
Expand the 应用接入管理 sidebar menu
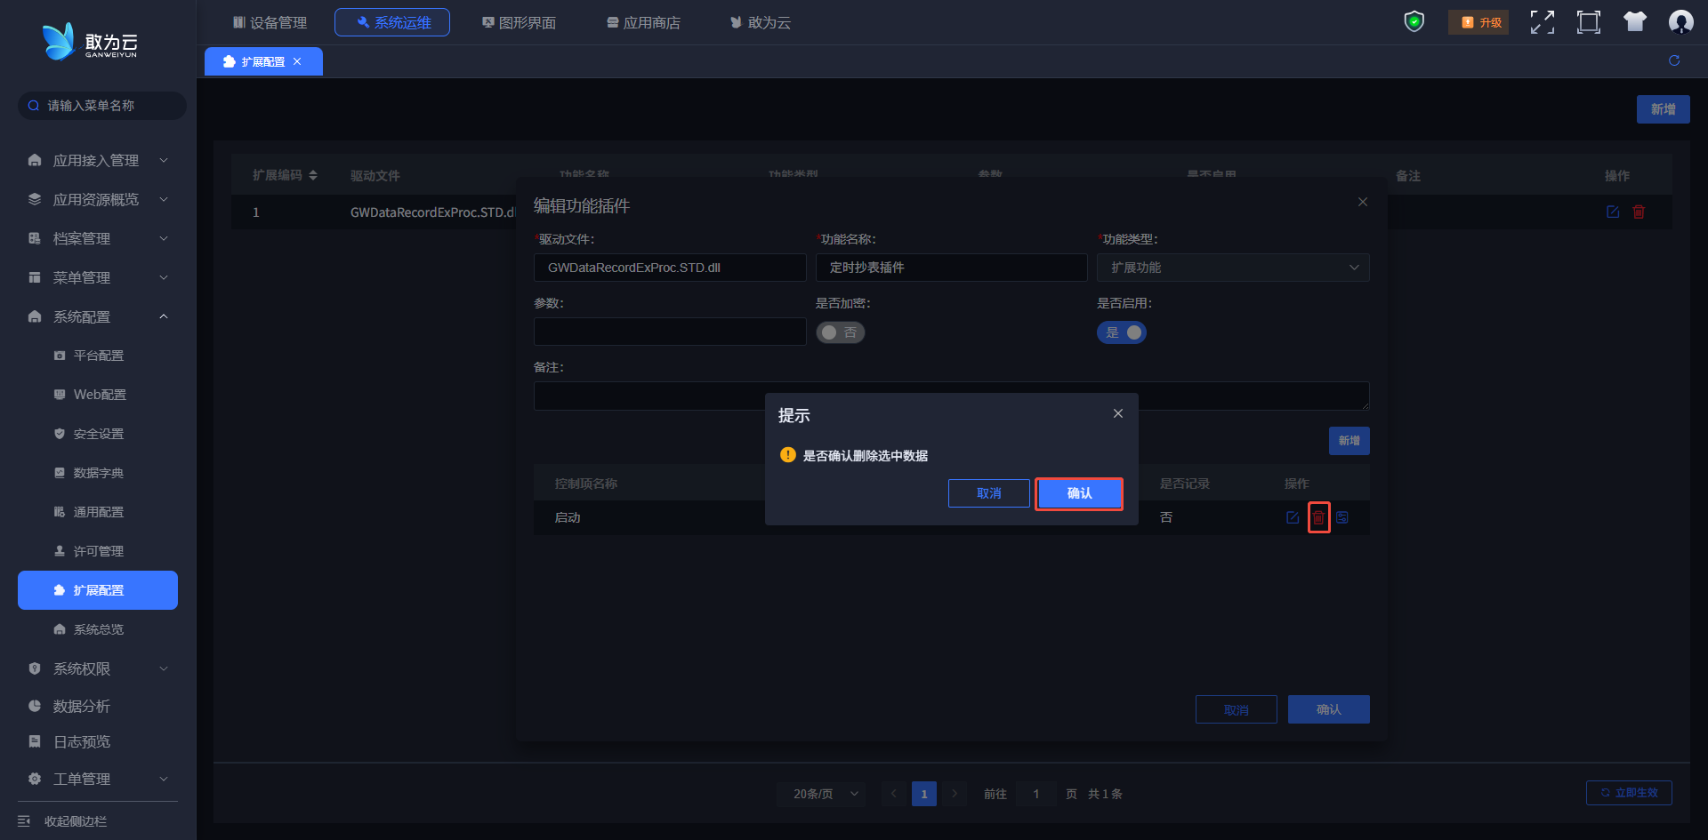pos(96,160)
